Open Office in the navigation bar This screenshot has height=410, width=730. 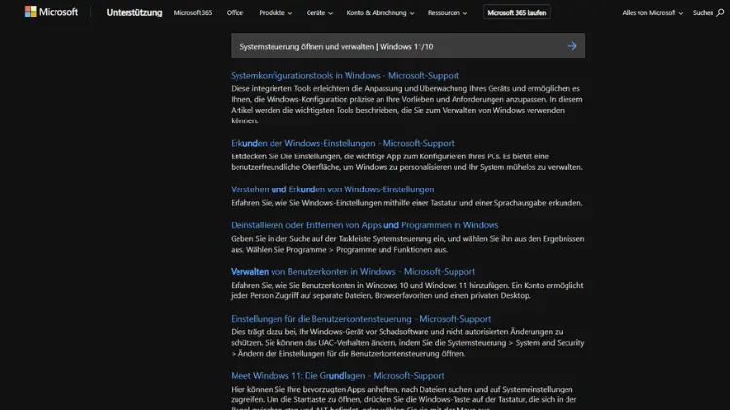(x=236, y=13)
